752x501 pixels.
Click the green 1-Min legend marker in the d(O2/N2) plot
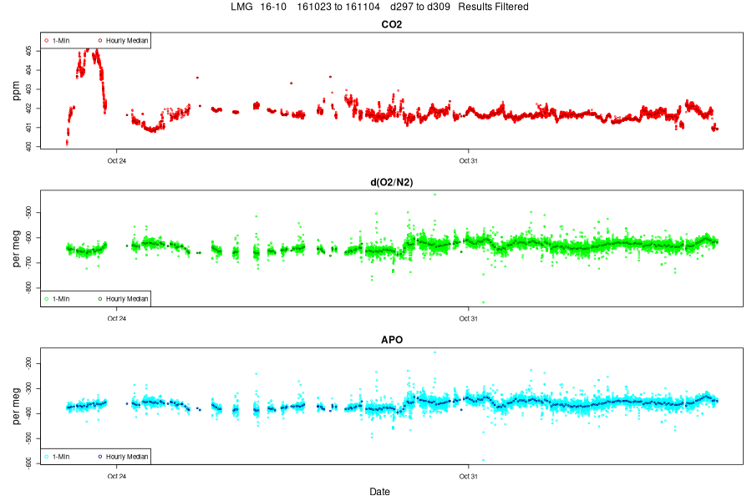[x=47, y=299]
